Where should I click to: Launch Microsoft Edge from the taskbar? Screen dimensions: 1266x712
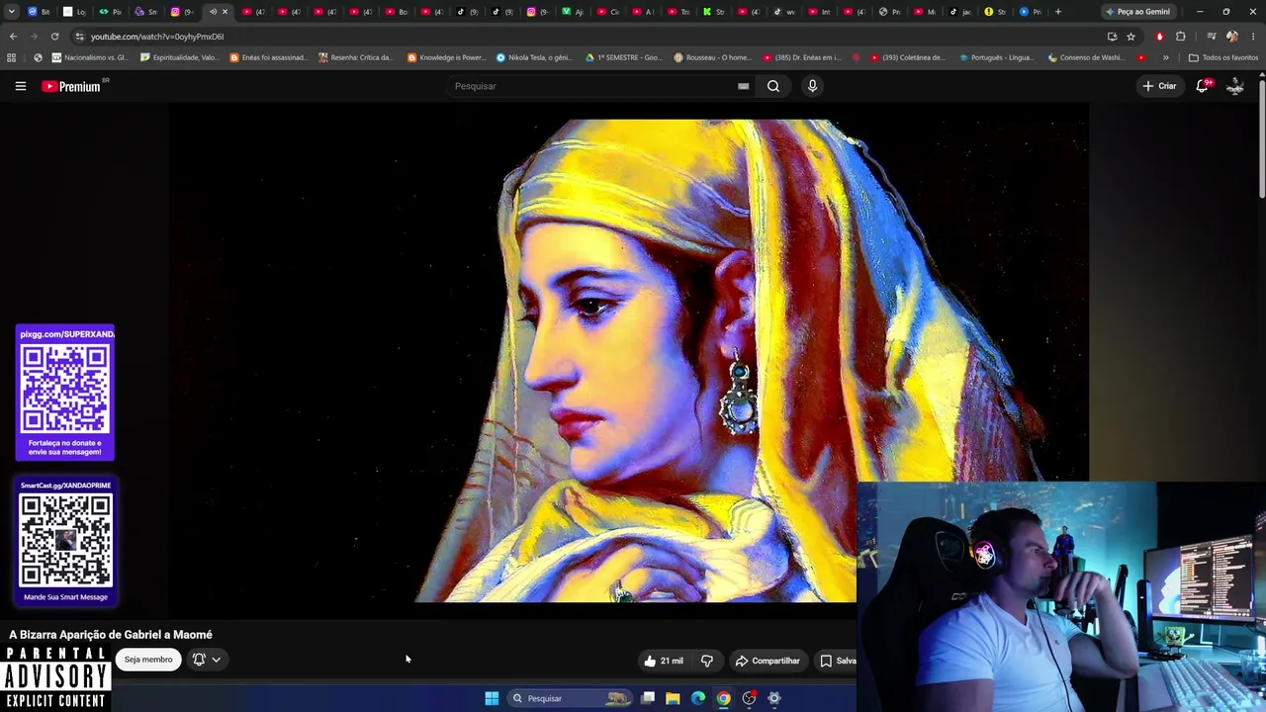pyautogui.click(x=698, y=698)
